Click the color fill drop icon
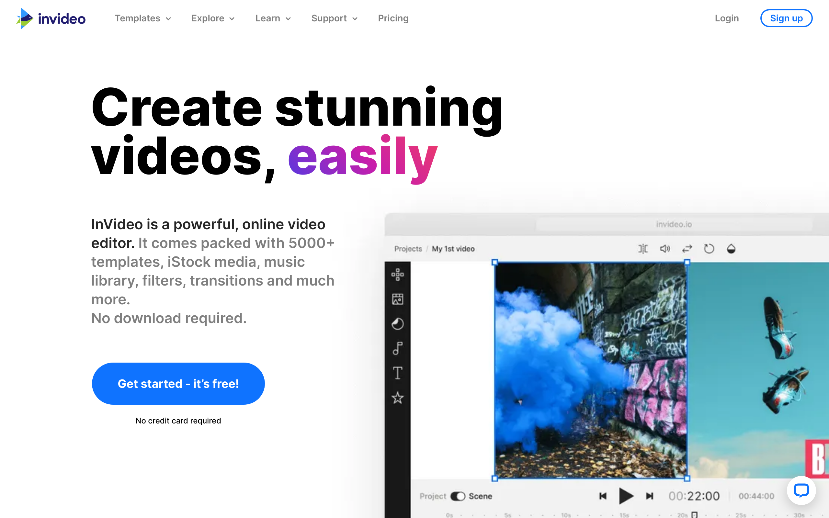This screenshot has width=829, height=518. pos(731,249)
